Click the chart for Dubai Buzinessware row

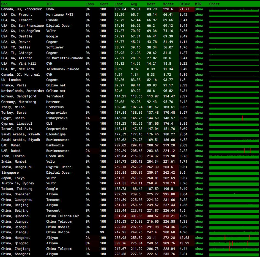coord(234,151)
